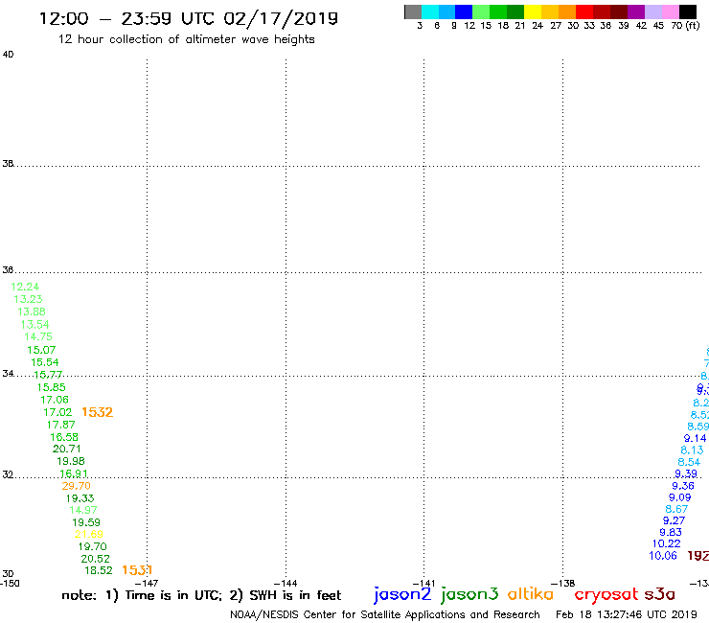The width and height of the screenshot is (709, 623).
Task: Click the note 'Time is in UTC; SWH is in feet'
Action: (201, 595)
